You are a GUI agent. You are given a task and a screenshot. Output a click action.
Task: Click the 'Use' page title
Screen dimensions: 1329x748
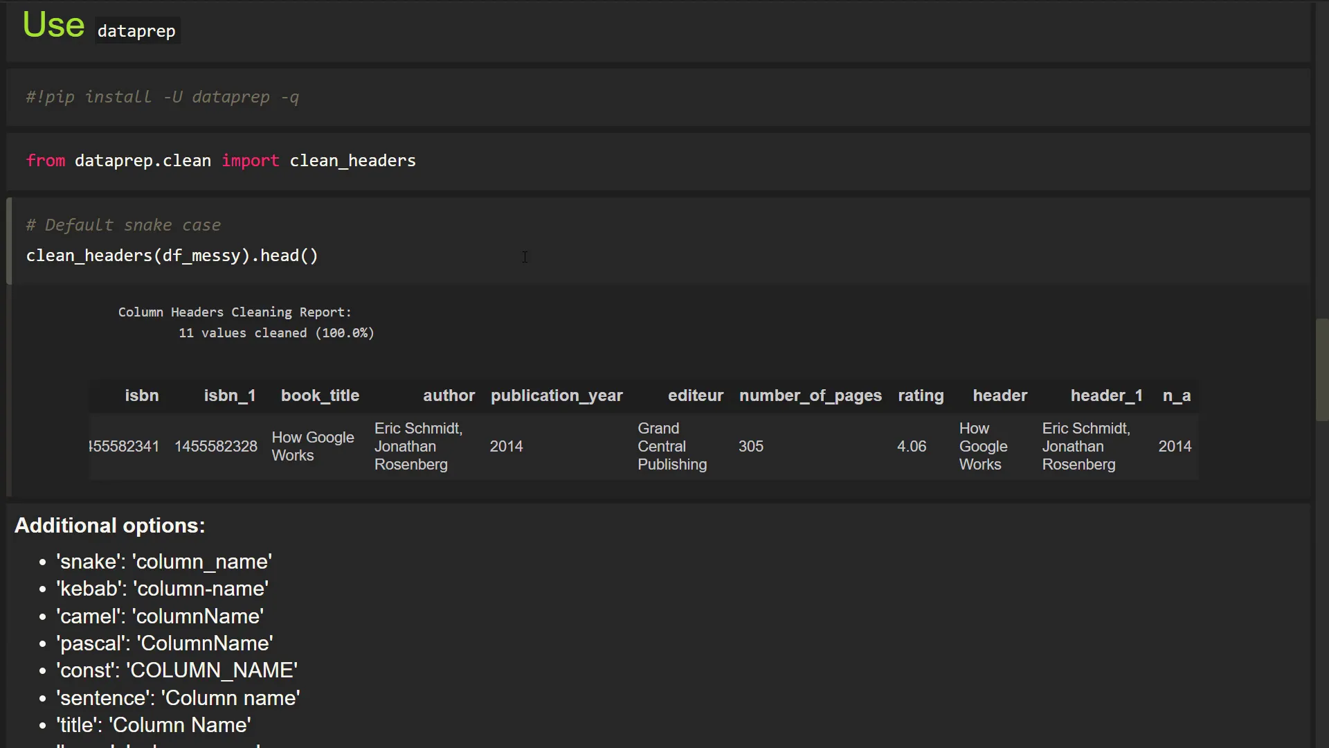coord(53,25)
